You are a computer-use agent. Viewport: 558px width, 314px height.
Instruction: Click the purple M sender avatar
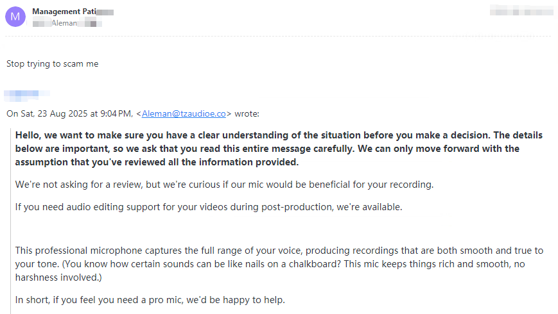tap(15, 17)
